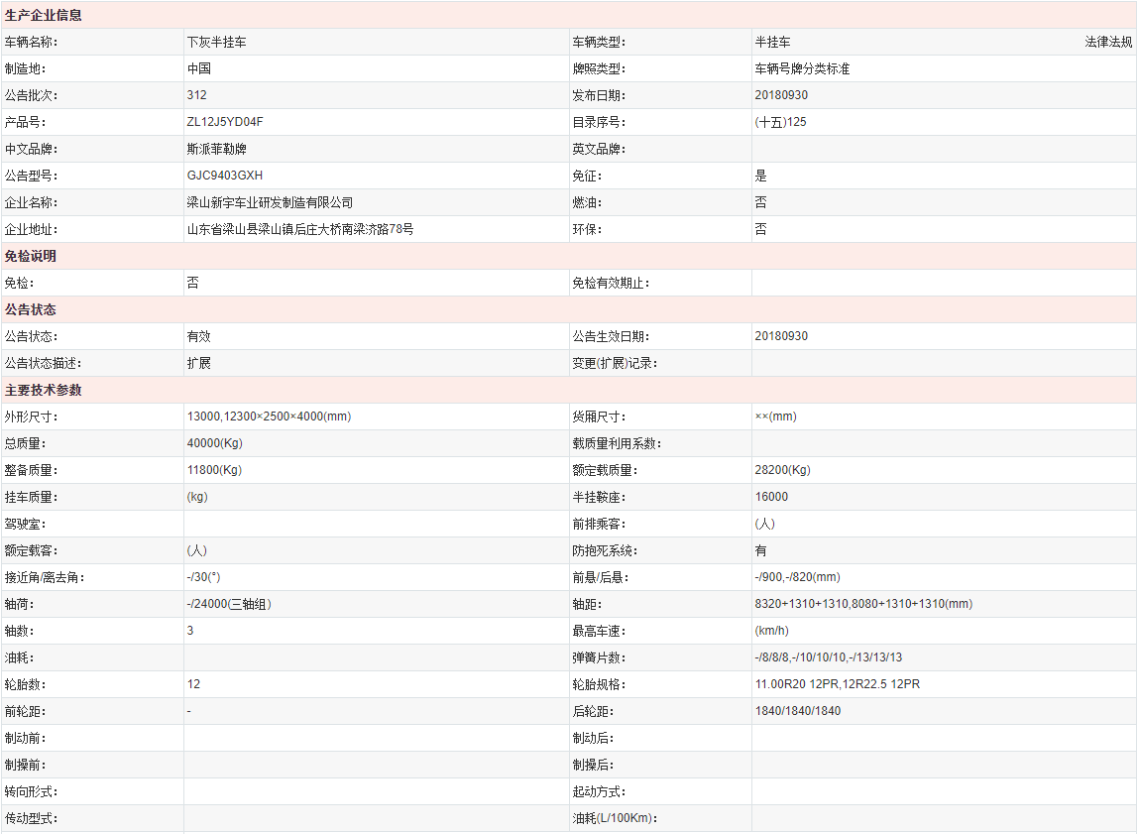Click the spring leaf count value -/8/8/8
The image size is (1139, 834).
click(828, 657)
